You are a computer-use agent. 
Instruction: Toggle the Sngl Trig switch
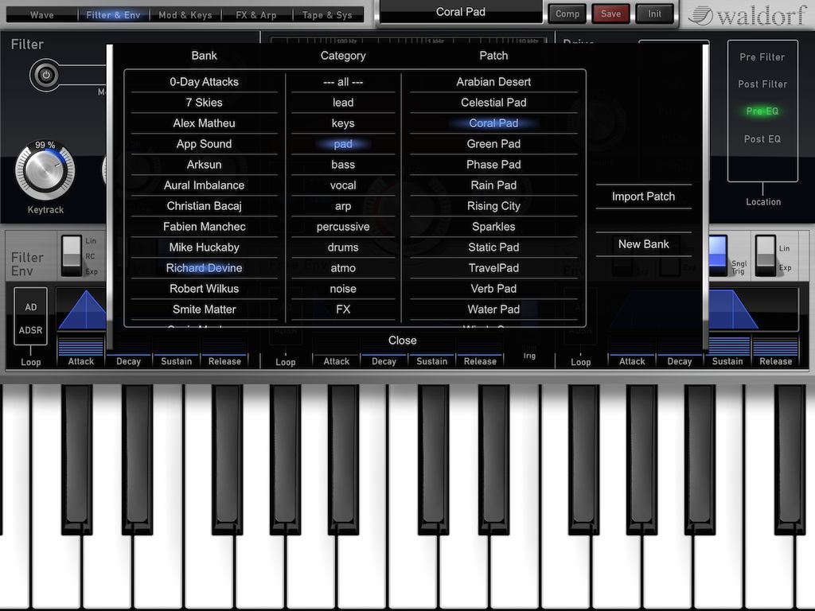click(x=718, y=255)
